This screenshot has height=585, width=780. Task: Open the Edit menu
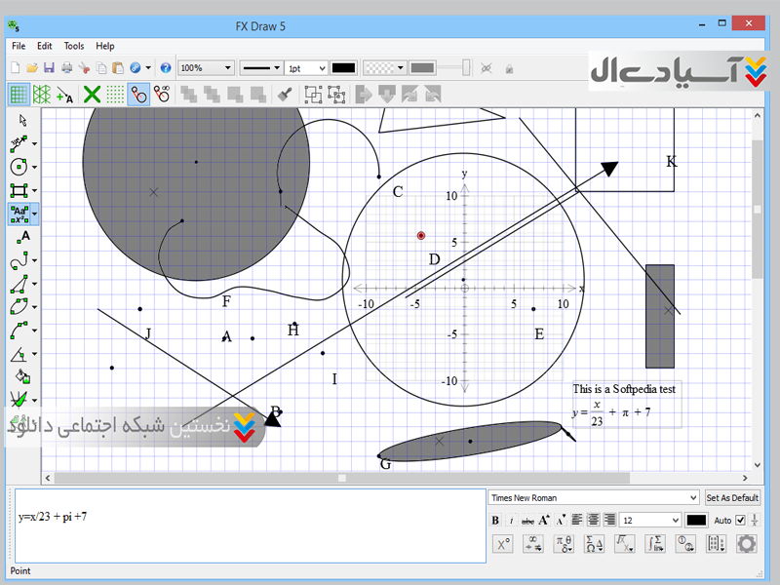tap(45, 46)
